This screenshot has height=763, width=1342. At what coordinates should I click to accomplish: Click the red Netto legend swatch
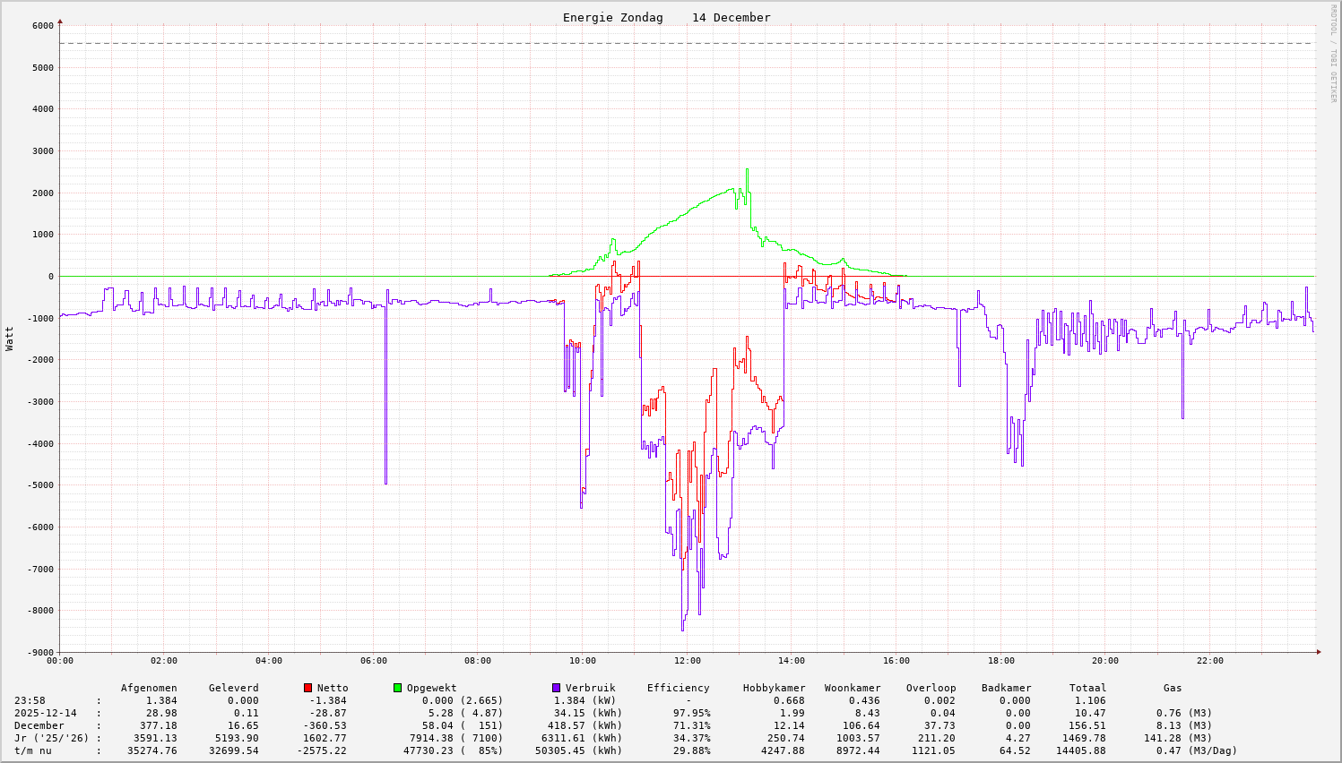tap(307, 688)
